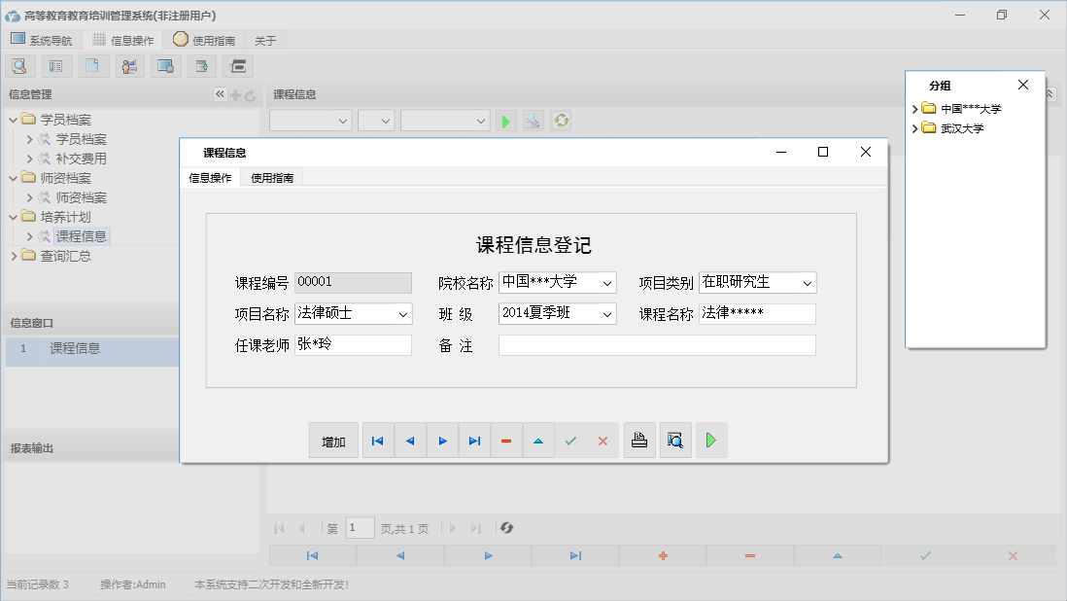Click the magnifier search icon on the toolbar
This screenshot has height=601, width=1067.
coord(19,65)
